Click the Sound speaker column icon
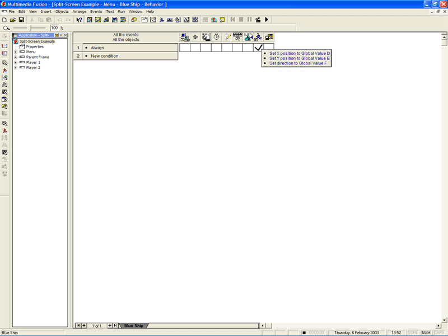Screen dimensions: 448x336 [195, 37]
